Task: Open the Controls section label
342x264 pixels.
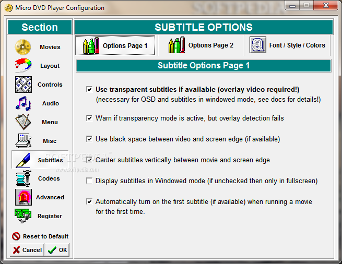Action: (x=50, y=85)
